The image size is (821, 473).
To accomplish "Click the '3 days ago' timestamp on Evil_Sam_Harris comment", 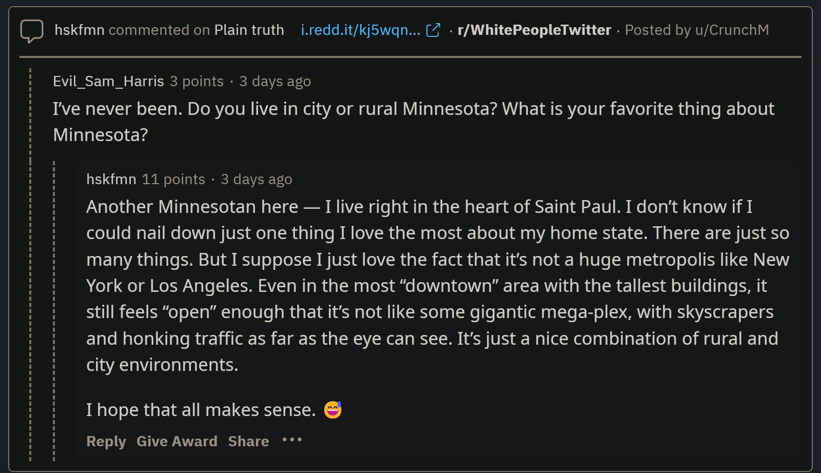I will 275,81.
